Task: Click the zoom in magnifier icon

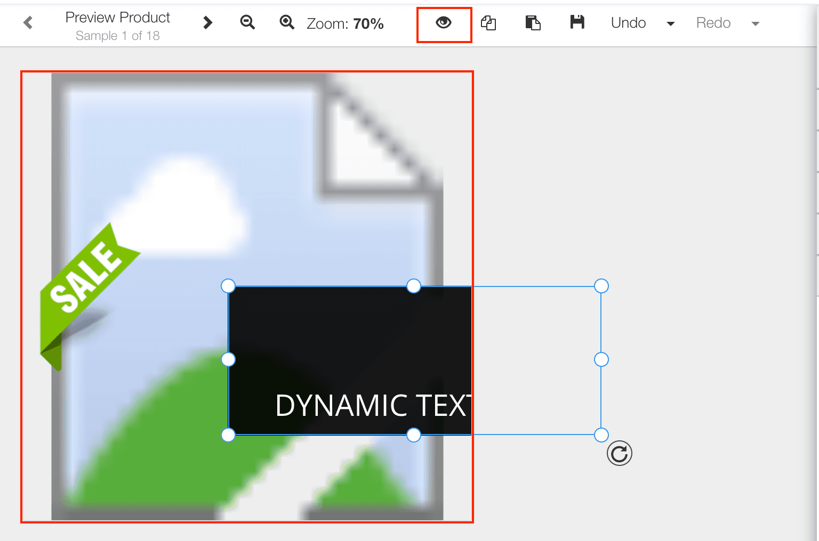Action: [x=287, y=22]
